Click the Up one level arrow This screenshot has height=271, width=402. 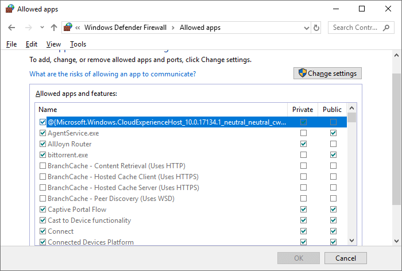pyautogui.click(x=54, y=28)
